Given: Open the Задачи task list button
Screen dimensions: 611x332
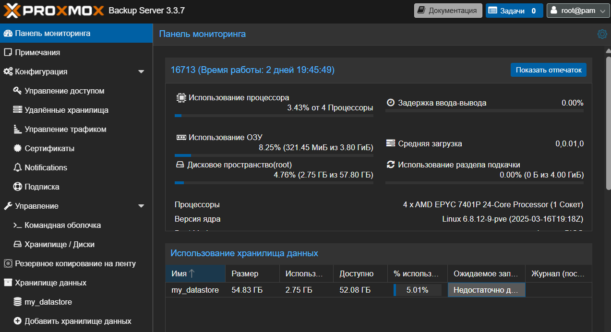Looking at the screenshot, I should click(514, 11).
